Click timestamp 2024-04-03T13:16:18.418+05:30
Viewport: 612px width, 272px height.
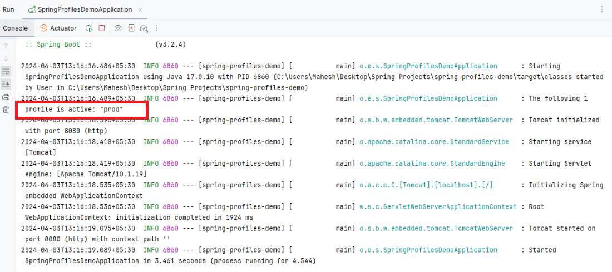tap(78, 142)
